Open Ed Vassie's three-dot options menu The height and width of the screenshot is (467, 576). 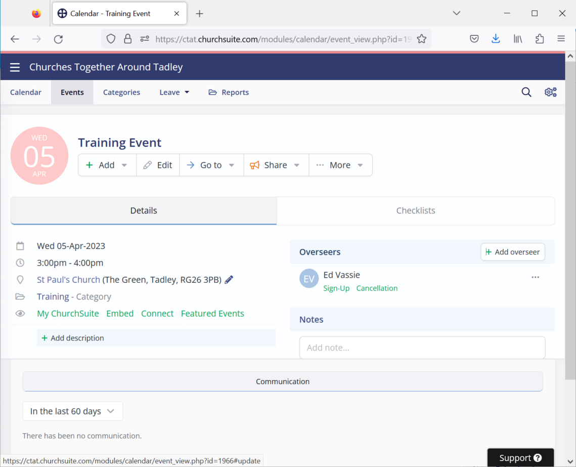(x=535, y=277)
